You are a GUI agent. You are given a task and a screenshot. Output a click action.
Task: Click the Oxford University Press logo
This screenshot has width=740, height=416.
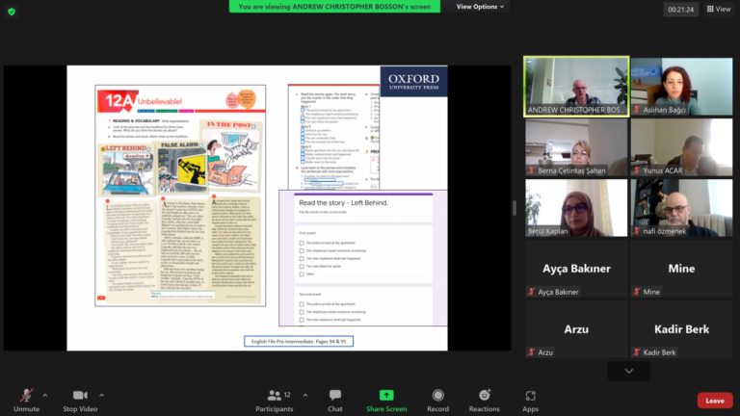pos(414,81)
